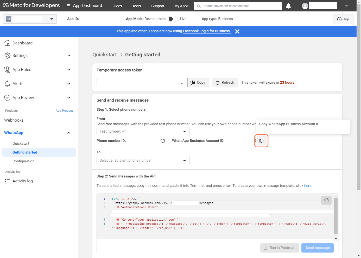
Task: Click the Dashboard home icon
Action: (x=7, y=43)
